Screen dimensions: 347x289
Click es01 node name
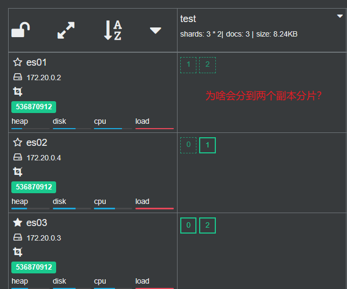(37, 62)
